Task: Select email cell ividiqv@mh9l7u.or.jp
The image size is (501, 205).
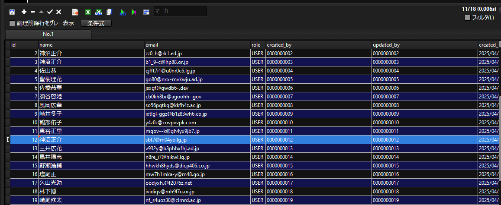Action: pos(197,191)
